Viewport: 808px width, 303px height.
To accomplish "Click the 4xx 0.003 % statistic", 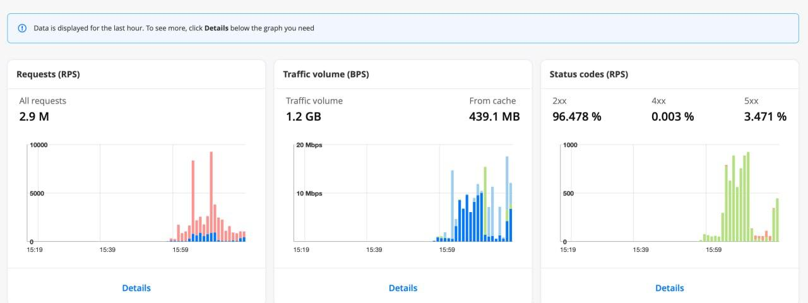I will click(x=672, y=117).
